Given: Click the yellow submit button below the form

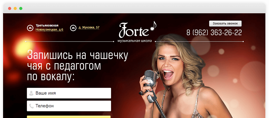Looking at the screenshot, I should pos(69,117).
